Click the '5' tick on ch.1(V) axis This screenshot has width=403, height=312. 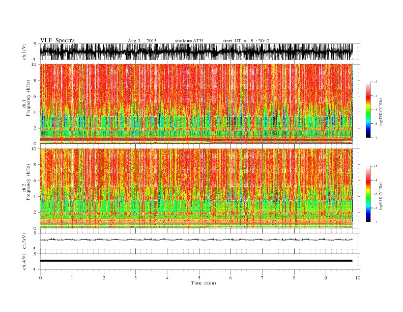[35, 44]
